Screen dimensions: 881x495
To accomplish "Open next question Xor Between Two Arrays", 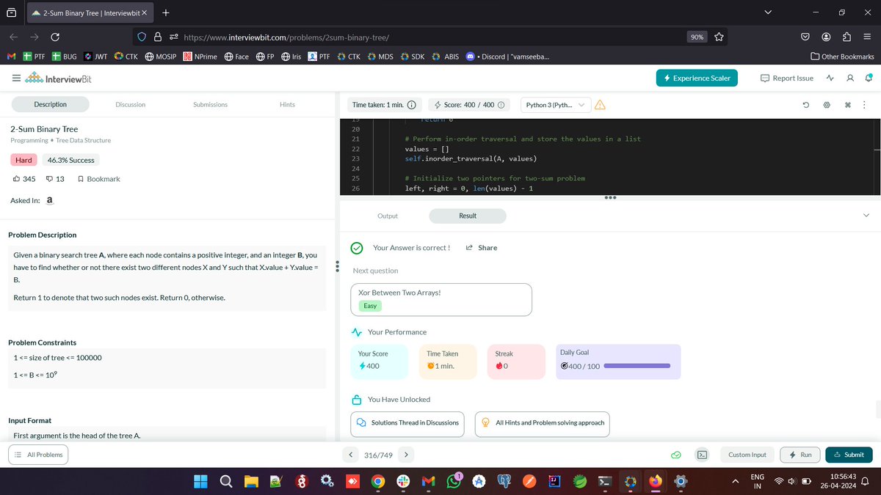I will [440, 299].
